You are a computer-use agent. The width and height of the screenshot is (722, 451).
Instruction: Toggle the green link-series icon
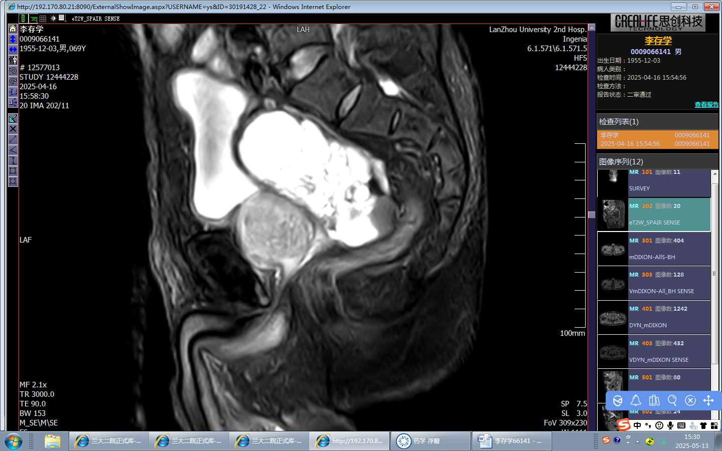[x=24, y=19]
